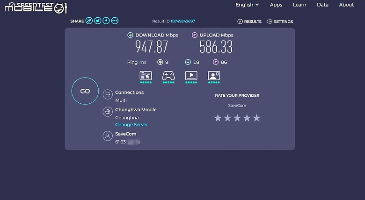
Task: Click Change Server link
Action: point(131,125)
